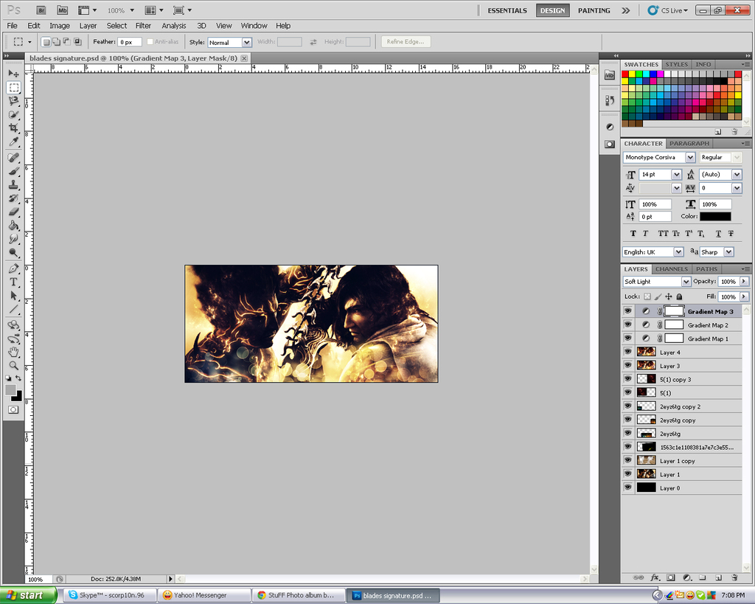Open the Layer menu
The height and width of the screenshot is (604, 755).
[x=88, y=26]
